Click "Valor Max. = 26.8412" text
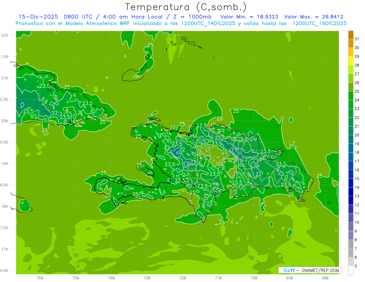This screenshot has width=365, height=282. click(314, 17)
